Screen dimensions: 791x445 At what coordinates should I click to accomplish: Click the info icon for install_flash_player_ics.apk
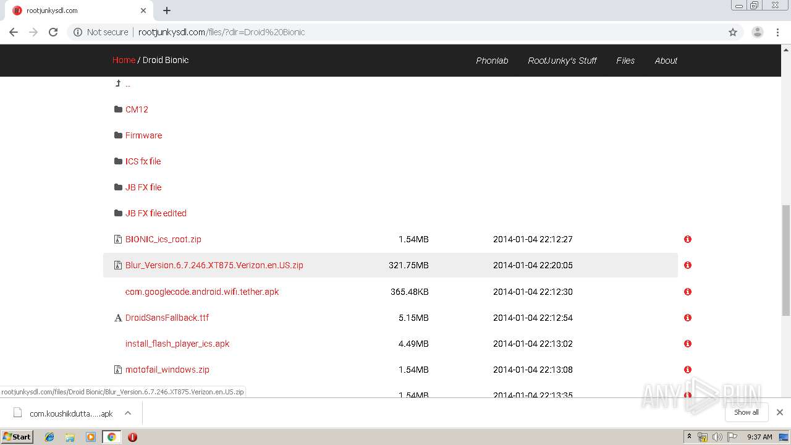pyautogui.click(x=687, y=344)
